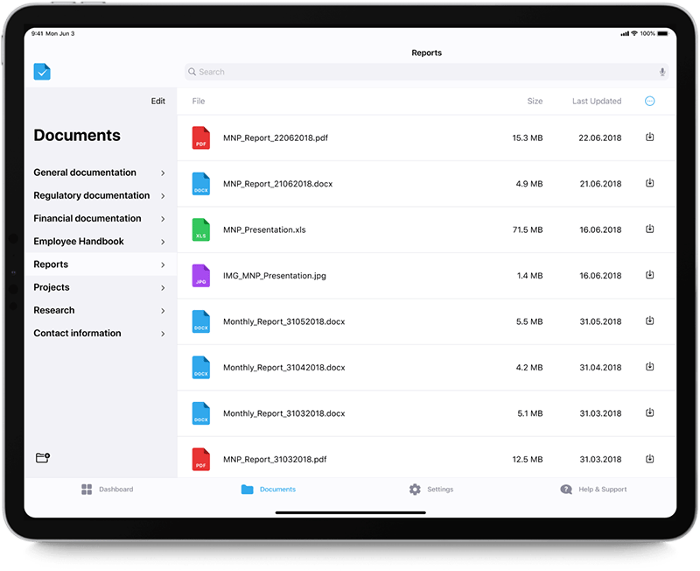Open General documentation folder
This screenshot has width=700, height=571.
[100, 173]
